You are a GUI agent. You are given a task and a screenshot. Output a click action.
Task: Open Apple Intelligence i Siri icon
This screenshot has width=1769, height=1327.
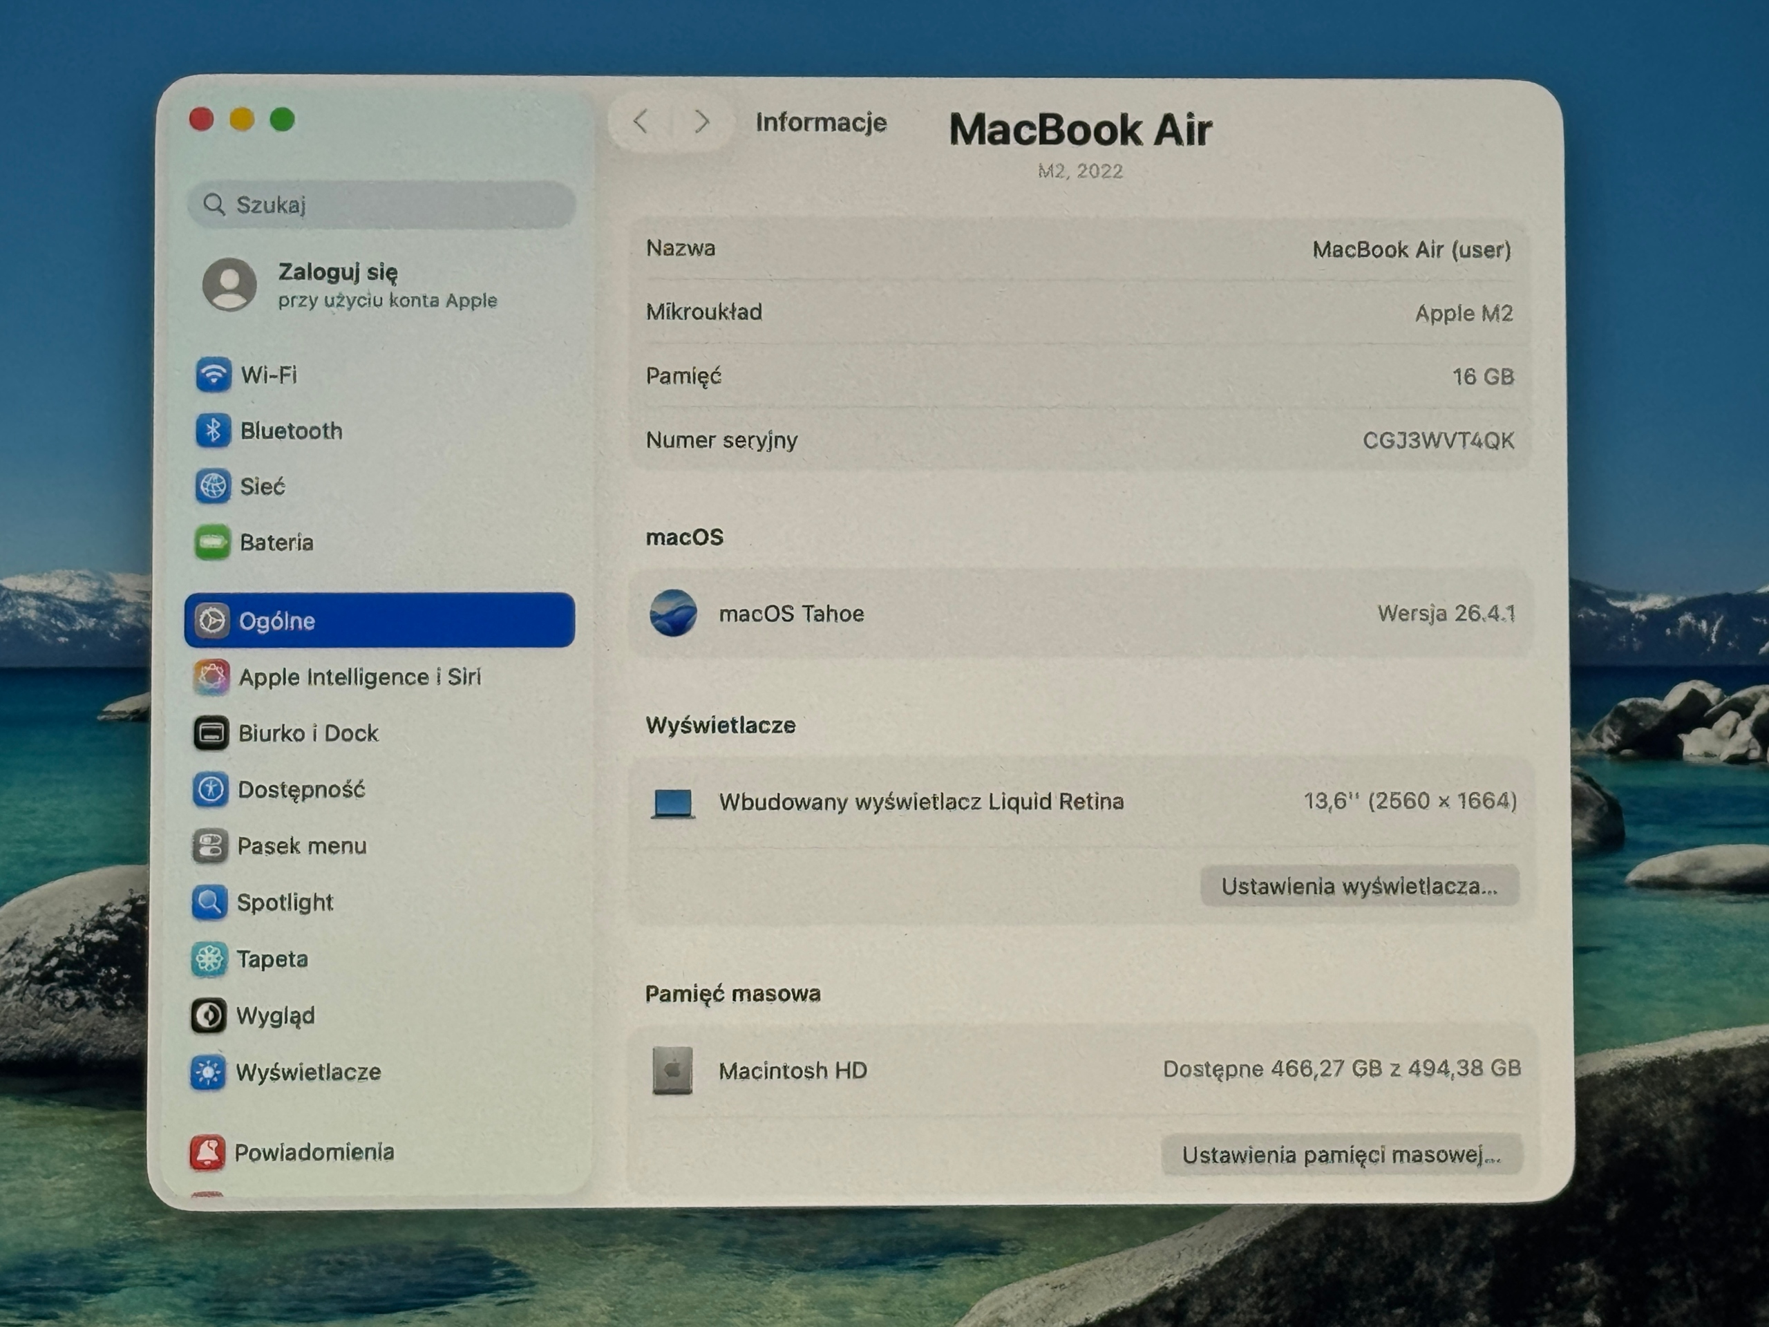tap(211, 677)
